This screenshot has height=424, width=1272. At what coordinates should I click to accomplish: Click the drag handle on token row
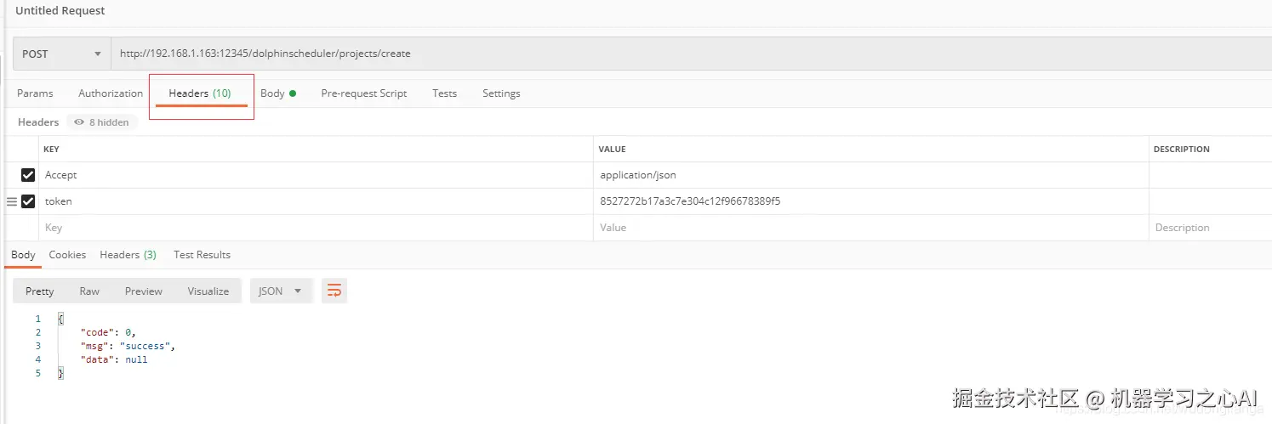click(11, 201)
